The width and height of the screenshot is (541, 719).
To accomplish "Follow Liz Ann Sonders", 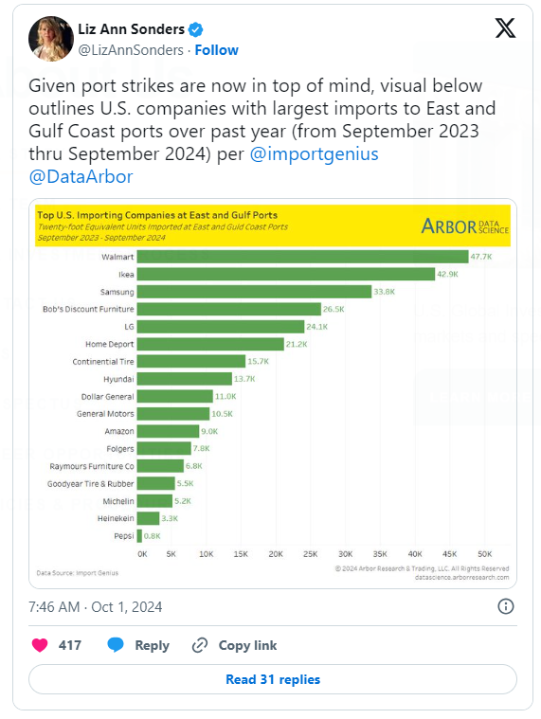I will coord(216,50).
